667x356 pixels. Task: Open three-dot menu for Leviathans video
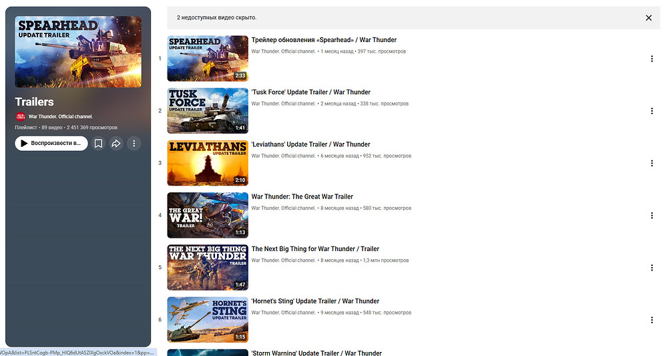tap(652, 163)
